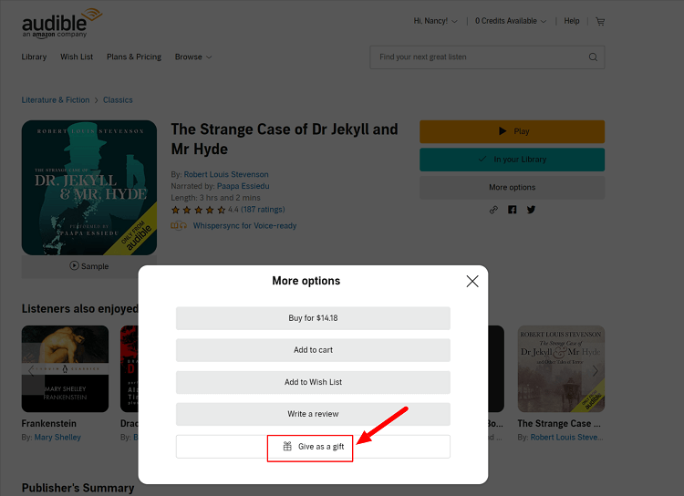Open The Strange Case ... carousel title
The width and height of the screenshot is (684, 496).
click(x=559, y=424)
